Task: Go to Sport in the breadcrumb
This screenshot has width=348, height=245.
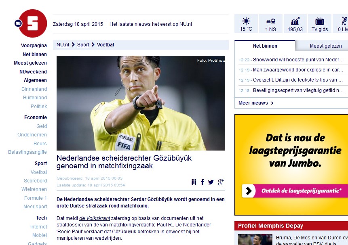Action: 83,45
